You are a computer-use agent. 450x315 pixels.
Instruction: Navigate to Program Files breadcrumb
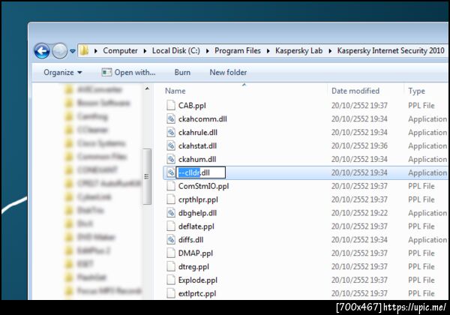point(238,51)
